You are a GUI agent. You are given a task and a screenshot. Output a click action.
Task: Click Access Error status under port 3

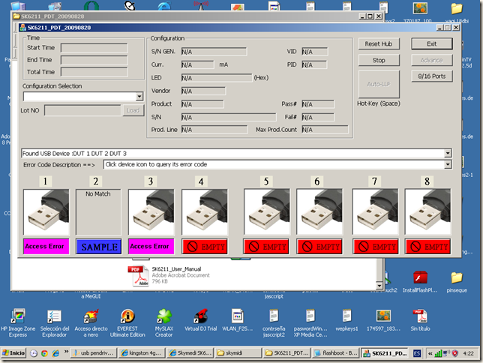pyautogui.click(x=151, y=247)
